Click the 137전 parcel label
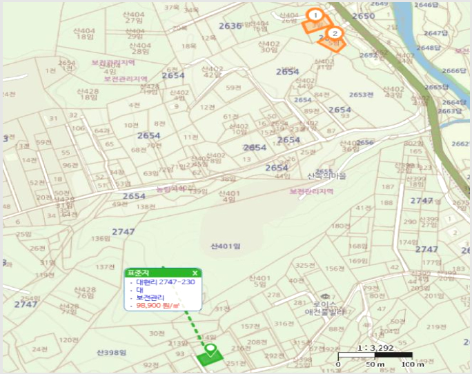 (105, 267)
